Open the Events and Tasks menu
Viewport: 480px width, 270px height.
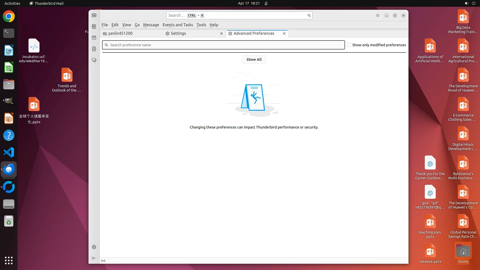[177, 25]
